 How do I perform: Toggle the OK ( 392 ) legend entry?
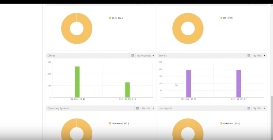coord(227,18)
